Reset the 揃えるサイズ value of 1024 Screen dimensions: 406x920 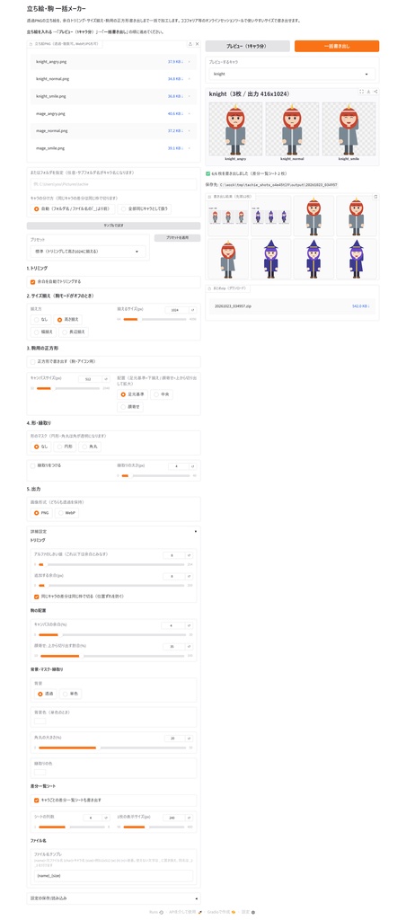[x=193, y=310]
